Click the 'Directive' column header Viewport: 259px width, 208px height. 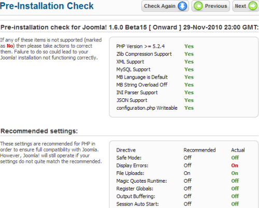point(126,150)
